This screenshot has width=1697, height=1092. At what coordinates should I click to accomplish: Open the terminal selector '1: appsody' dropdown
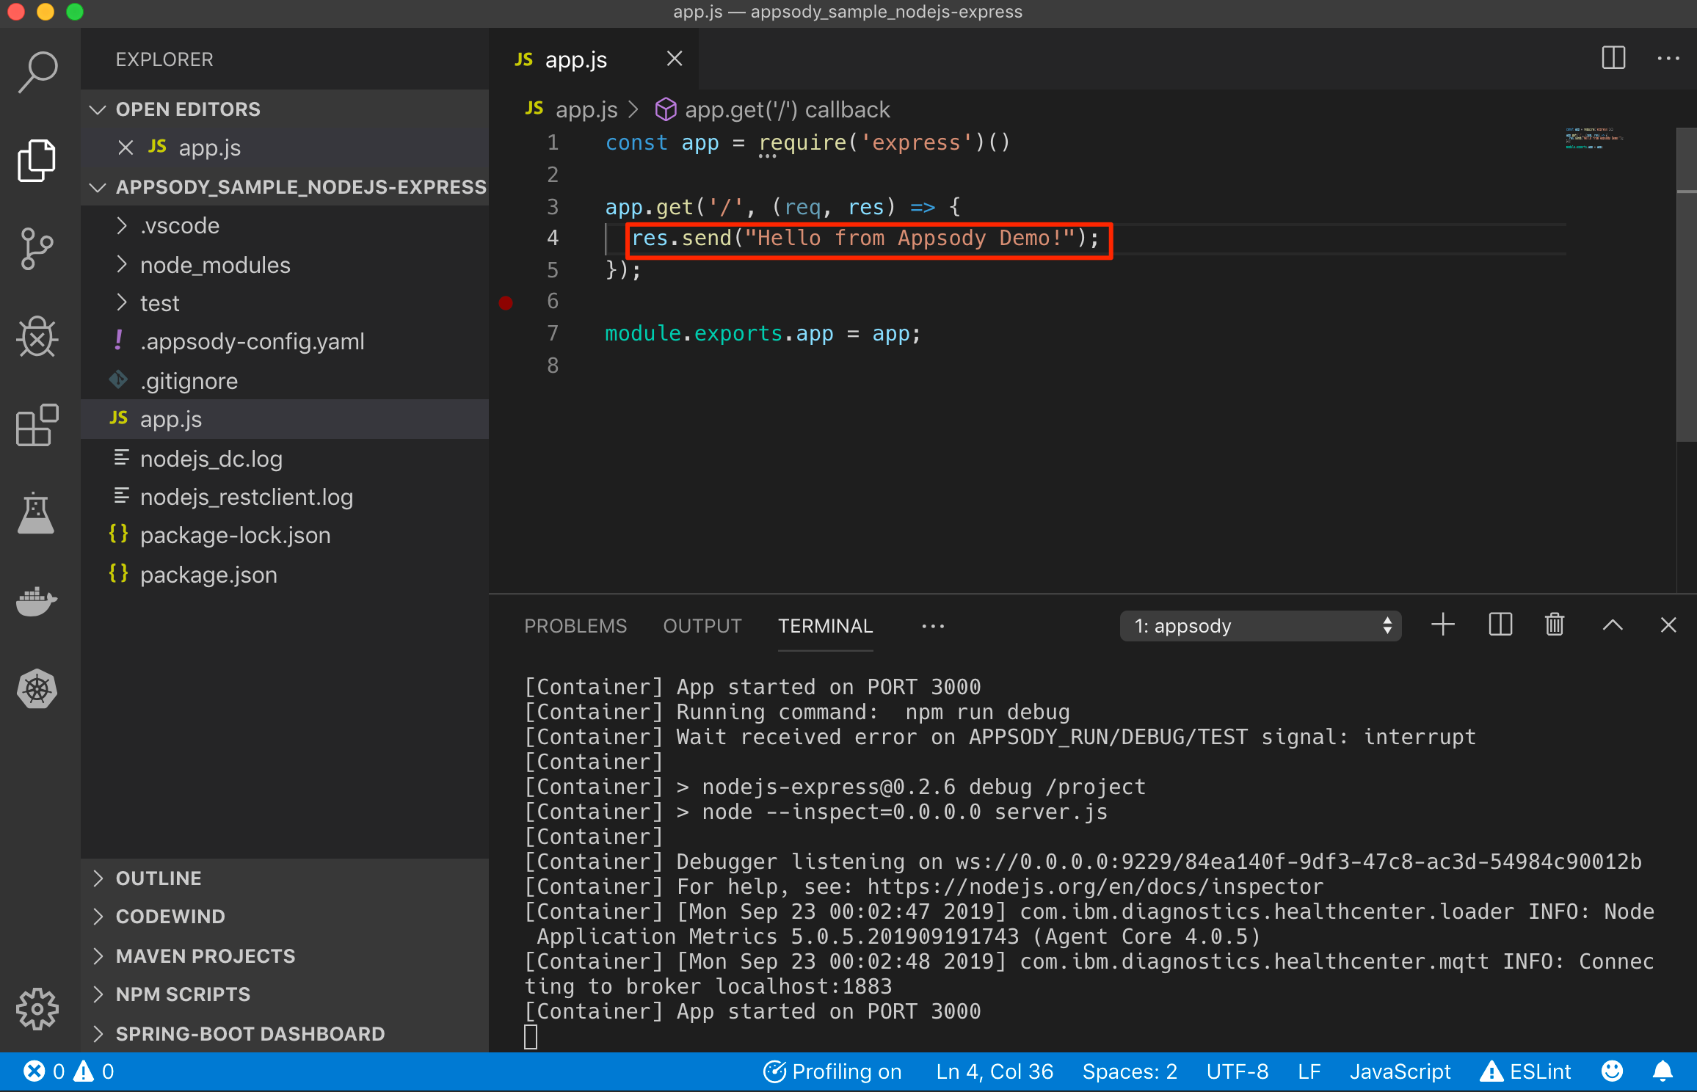pyautogui.click(x=1260, y=626)
